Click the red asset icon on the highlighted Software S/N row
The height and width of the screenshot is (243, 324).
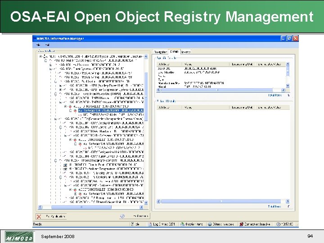[x=75, y=111]
